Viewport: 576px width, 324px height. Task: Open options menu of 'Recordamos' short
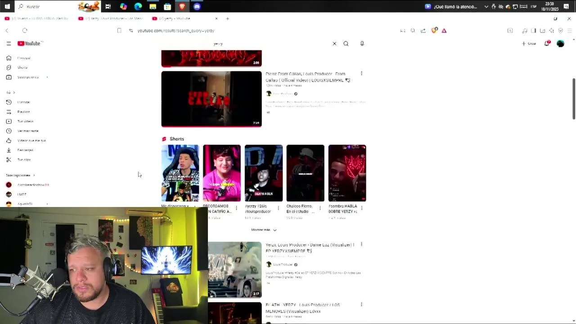click(x=236, y=208)
